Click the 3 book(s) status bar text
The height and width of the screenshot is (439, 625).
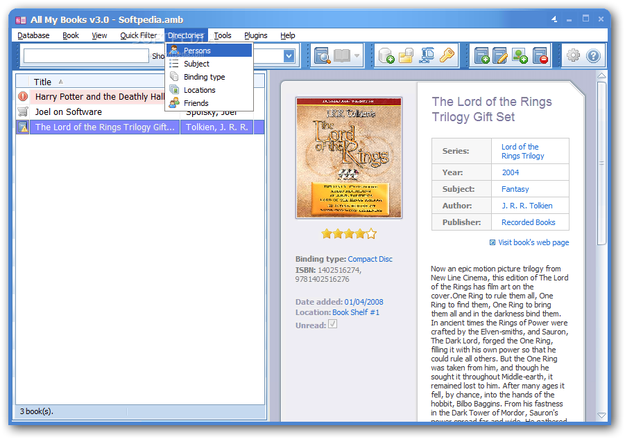37,411
